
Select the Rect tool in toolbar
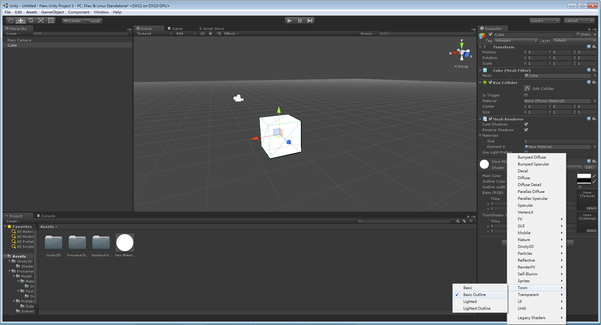click(x=51, y=21)
